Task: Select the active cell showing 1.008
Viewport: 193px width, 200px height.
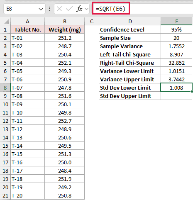Action: pyautogui.click(x=176, y=88)
